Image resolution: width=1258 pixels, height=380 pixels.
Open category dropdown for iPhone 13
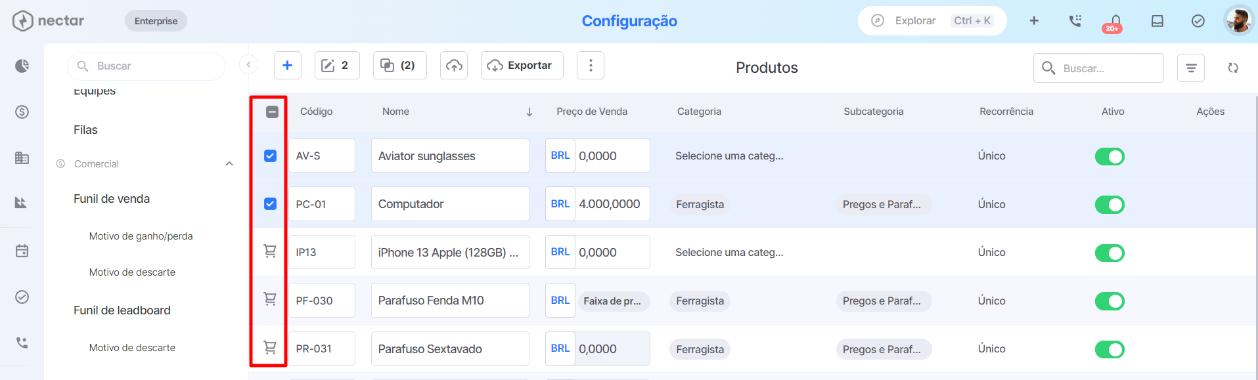pos(729,252)
